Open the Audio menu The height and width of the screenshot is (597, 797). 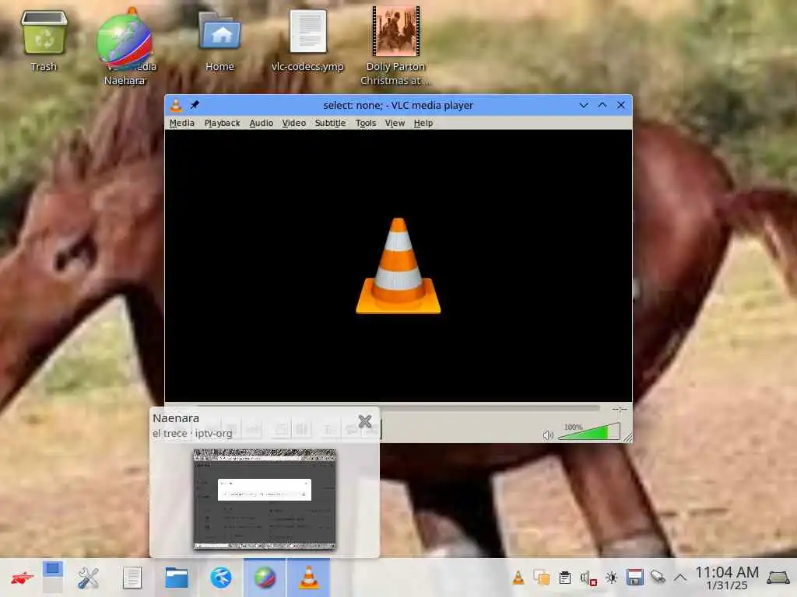pos(262,123)
